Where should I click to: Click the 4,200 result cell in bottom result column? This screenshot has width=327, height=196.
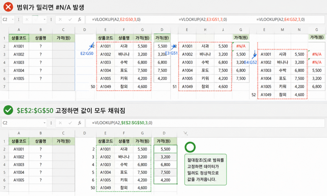click(x=165, y=180)
